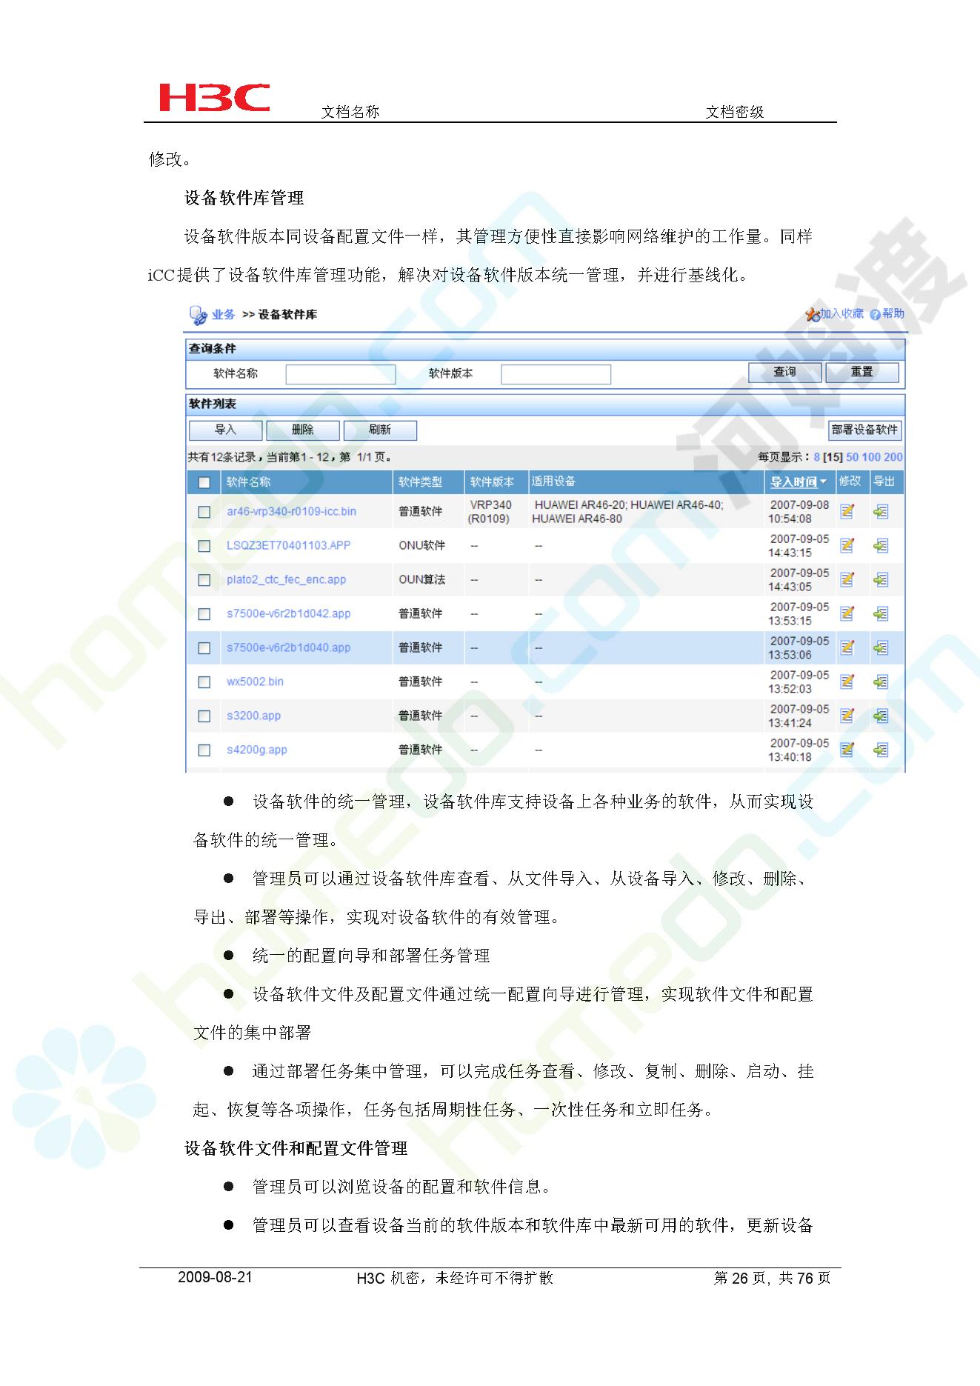
Task: Open the wx5002.bin link
Action: click(x=255, y=682)
